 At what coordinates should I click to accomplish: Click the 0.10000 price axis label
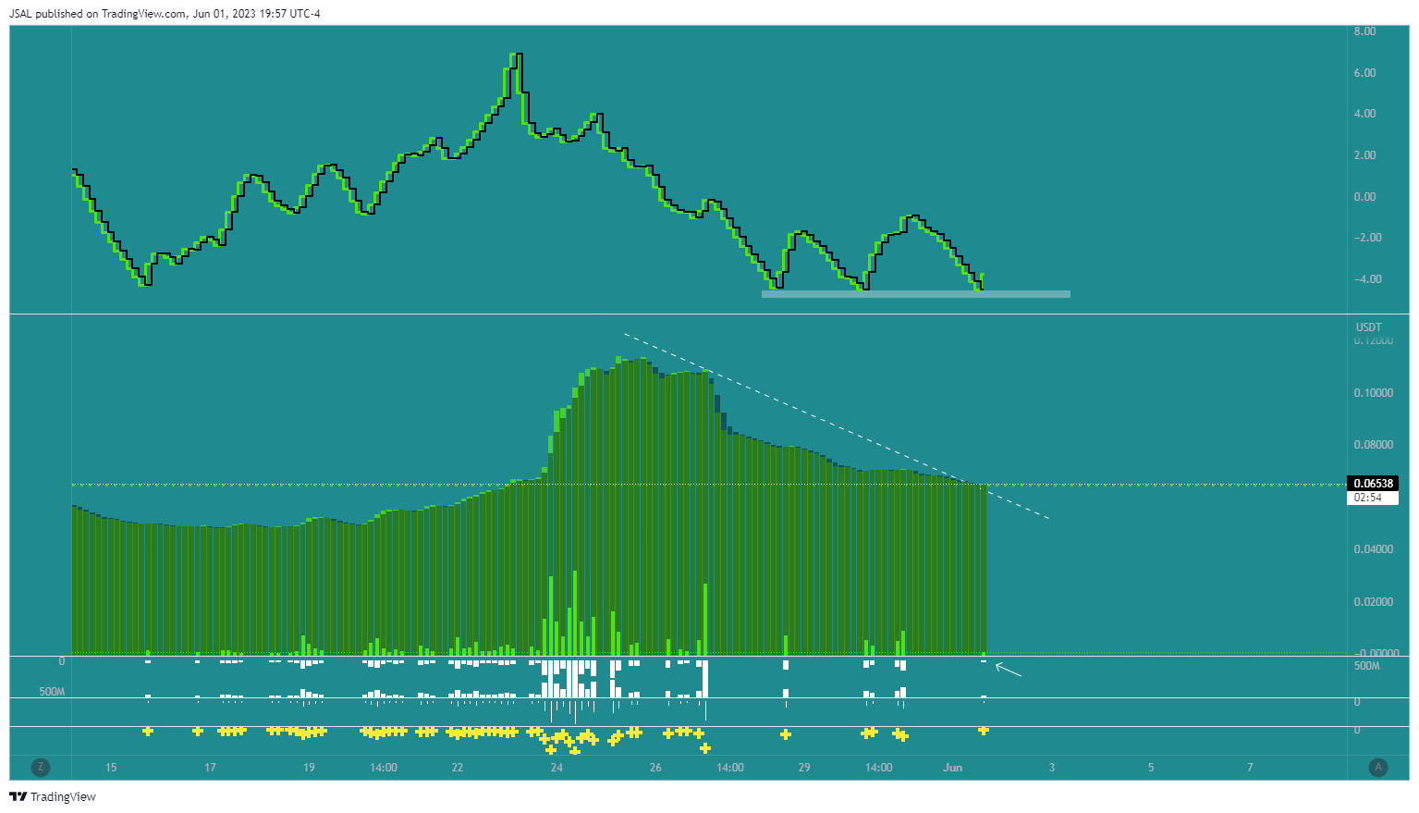[x=1374, y=393]
